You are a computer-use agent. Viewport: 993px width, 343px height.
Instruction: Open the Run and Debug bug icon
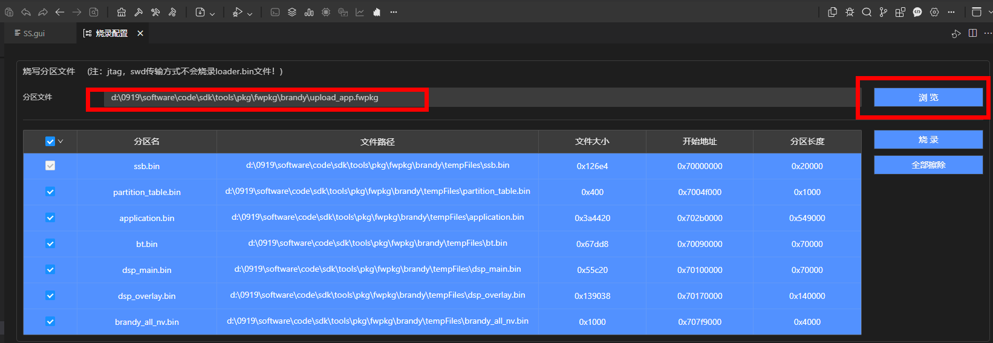pyautogui.click(x=850, y=12)
